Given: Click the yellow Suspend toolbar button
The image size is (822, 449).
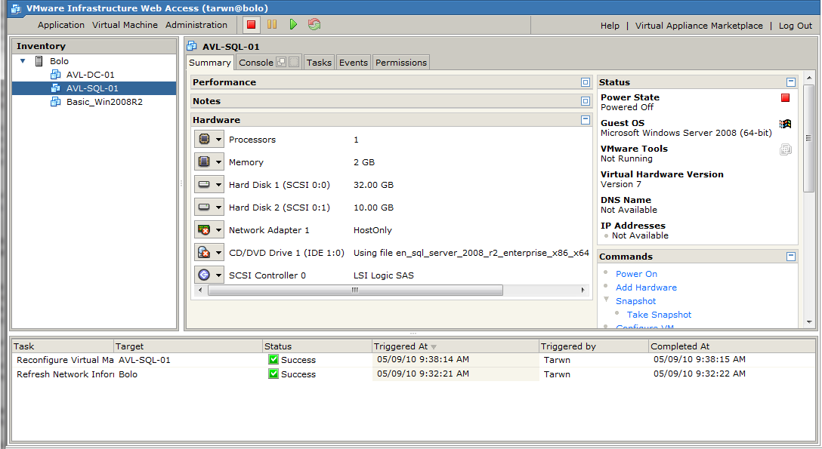Looking at the screenshot, I should (x=271, y=25).
